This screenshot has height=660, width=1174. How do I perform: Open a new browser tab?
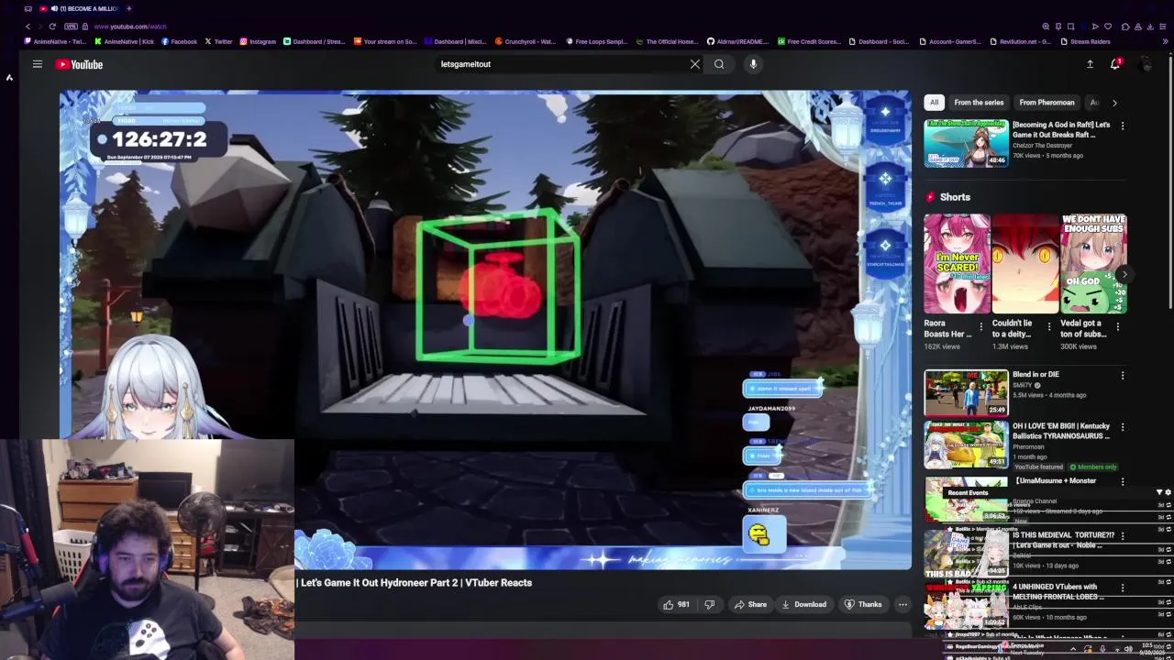pos(128,8)
